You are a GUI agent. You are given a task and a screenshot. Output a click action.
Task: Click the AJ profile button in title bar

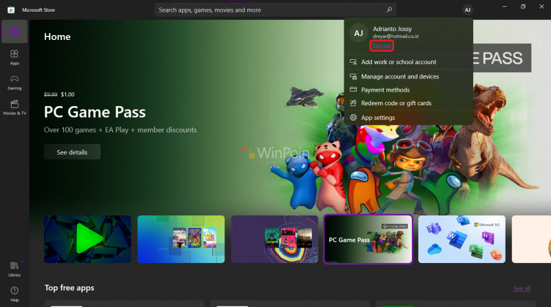[x=468, y=10]
